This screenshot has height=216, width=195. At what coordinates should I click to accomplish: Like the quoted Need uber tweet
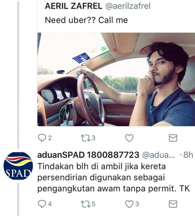(x=129, y=138)
